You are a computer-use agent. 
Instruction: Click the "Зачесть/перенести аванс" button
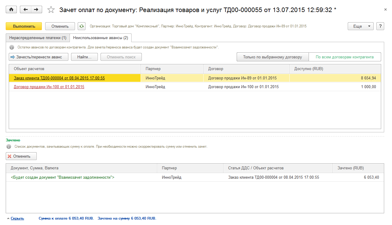tap(39, 57)
